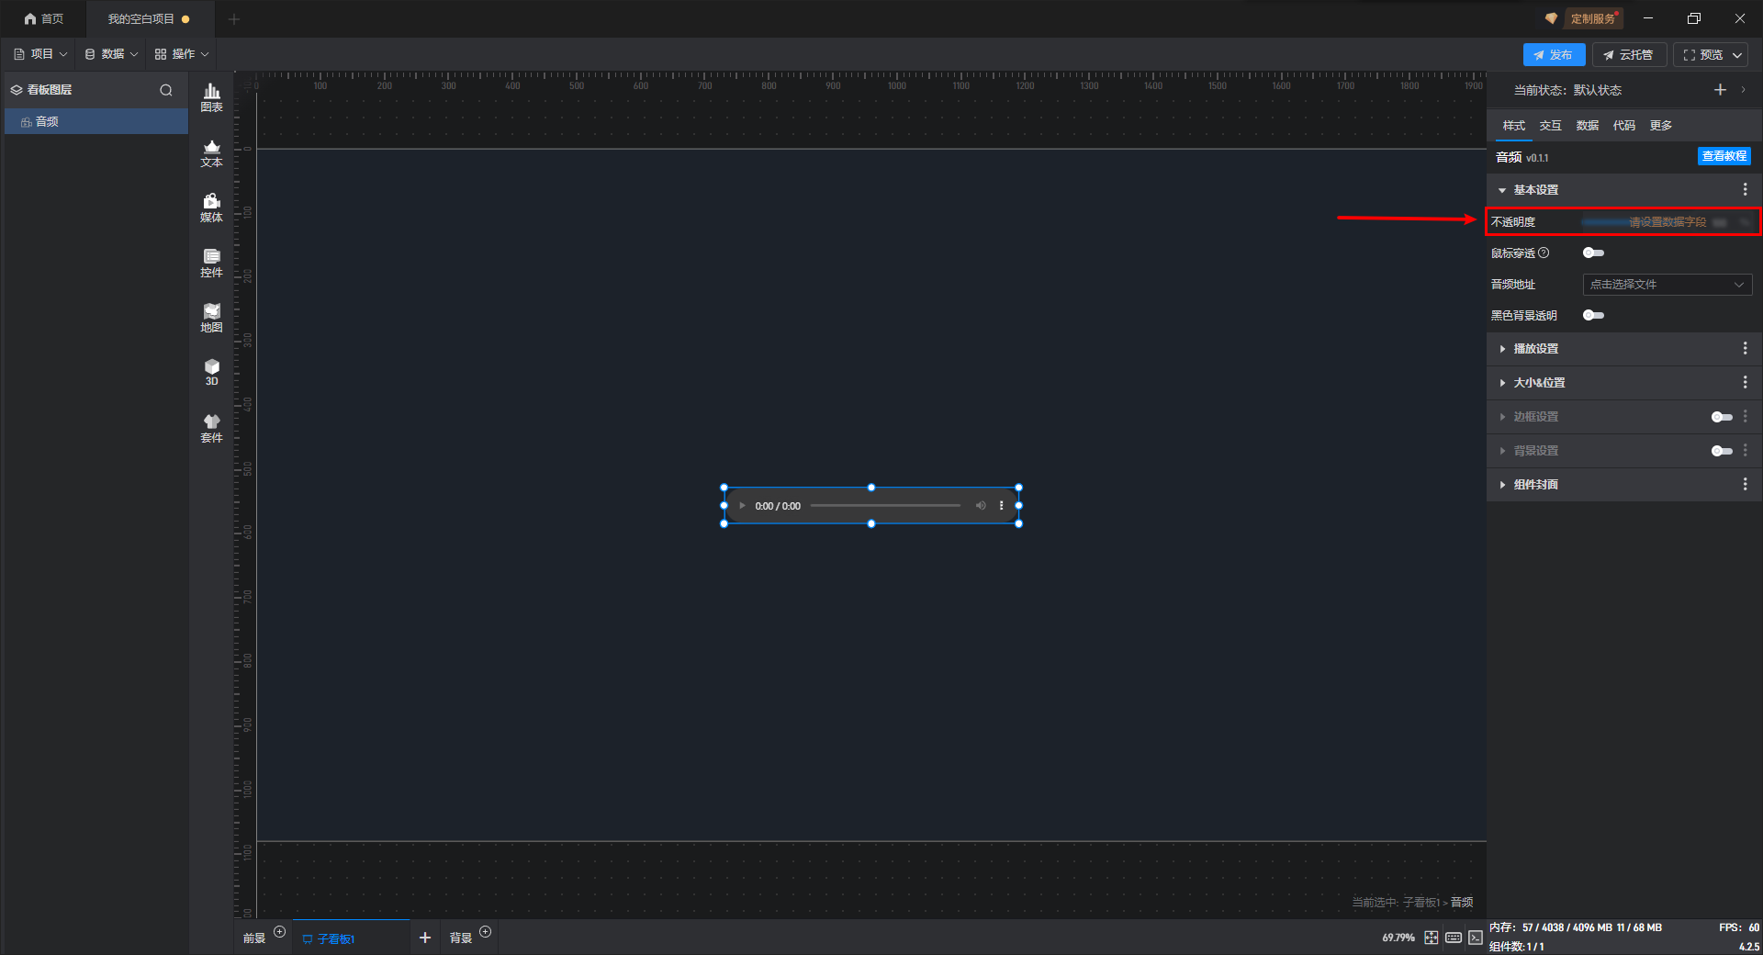
Task: Open the 地图 map components icon
Action: (211, 318)
